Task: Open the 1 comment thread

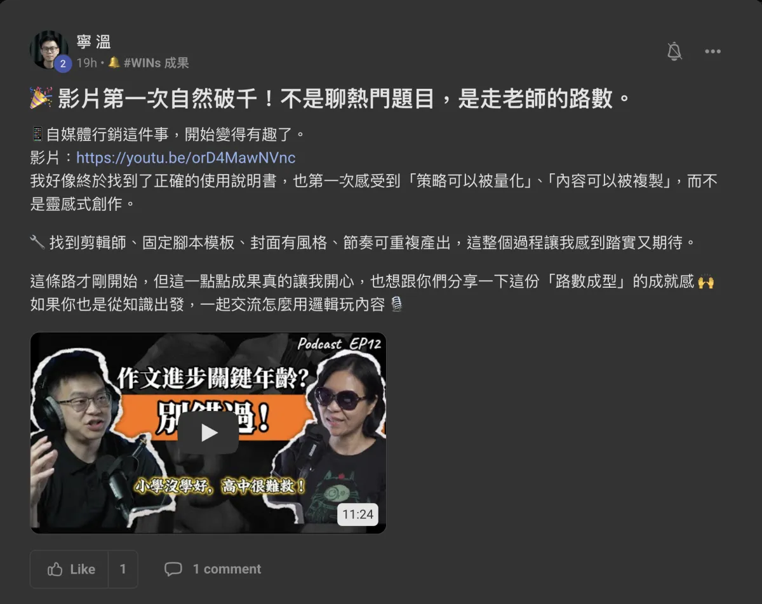Action: [x=227, y=569]
